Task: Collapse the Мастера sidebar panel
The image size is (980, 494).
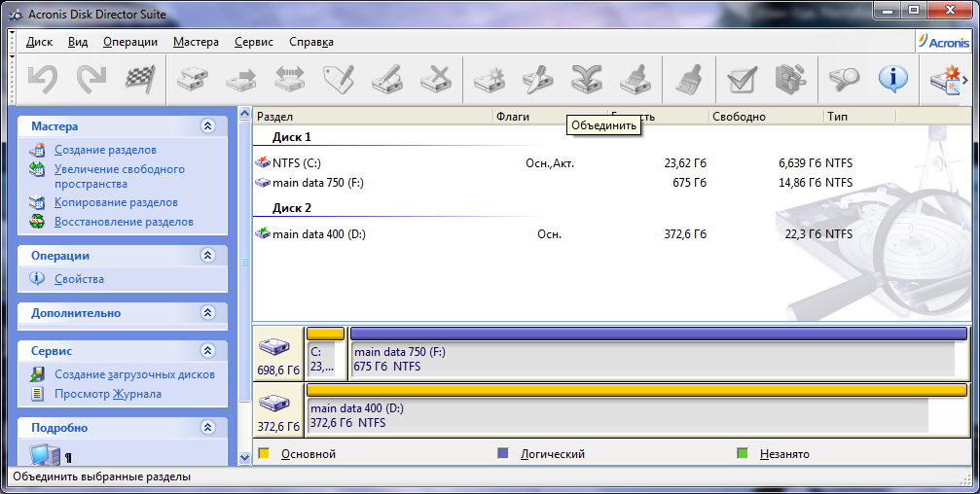Action: (208, 126)
